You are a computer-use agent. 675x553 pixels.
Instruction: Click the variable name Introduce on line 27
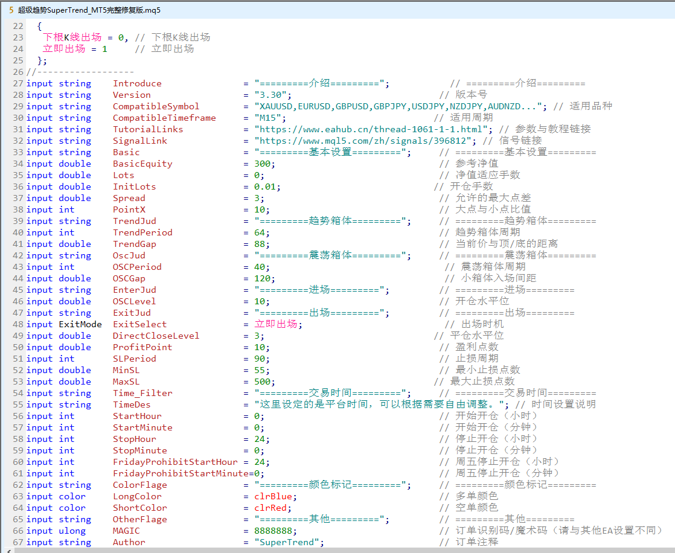[137, 83]
